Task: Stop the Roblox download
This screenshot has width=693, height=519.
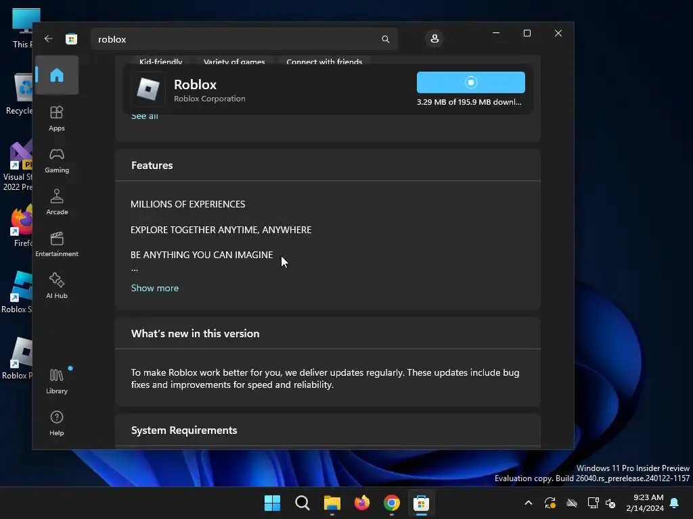Action: point(471,82)
